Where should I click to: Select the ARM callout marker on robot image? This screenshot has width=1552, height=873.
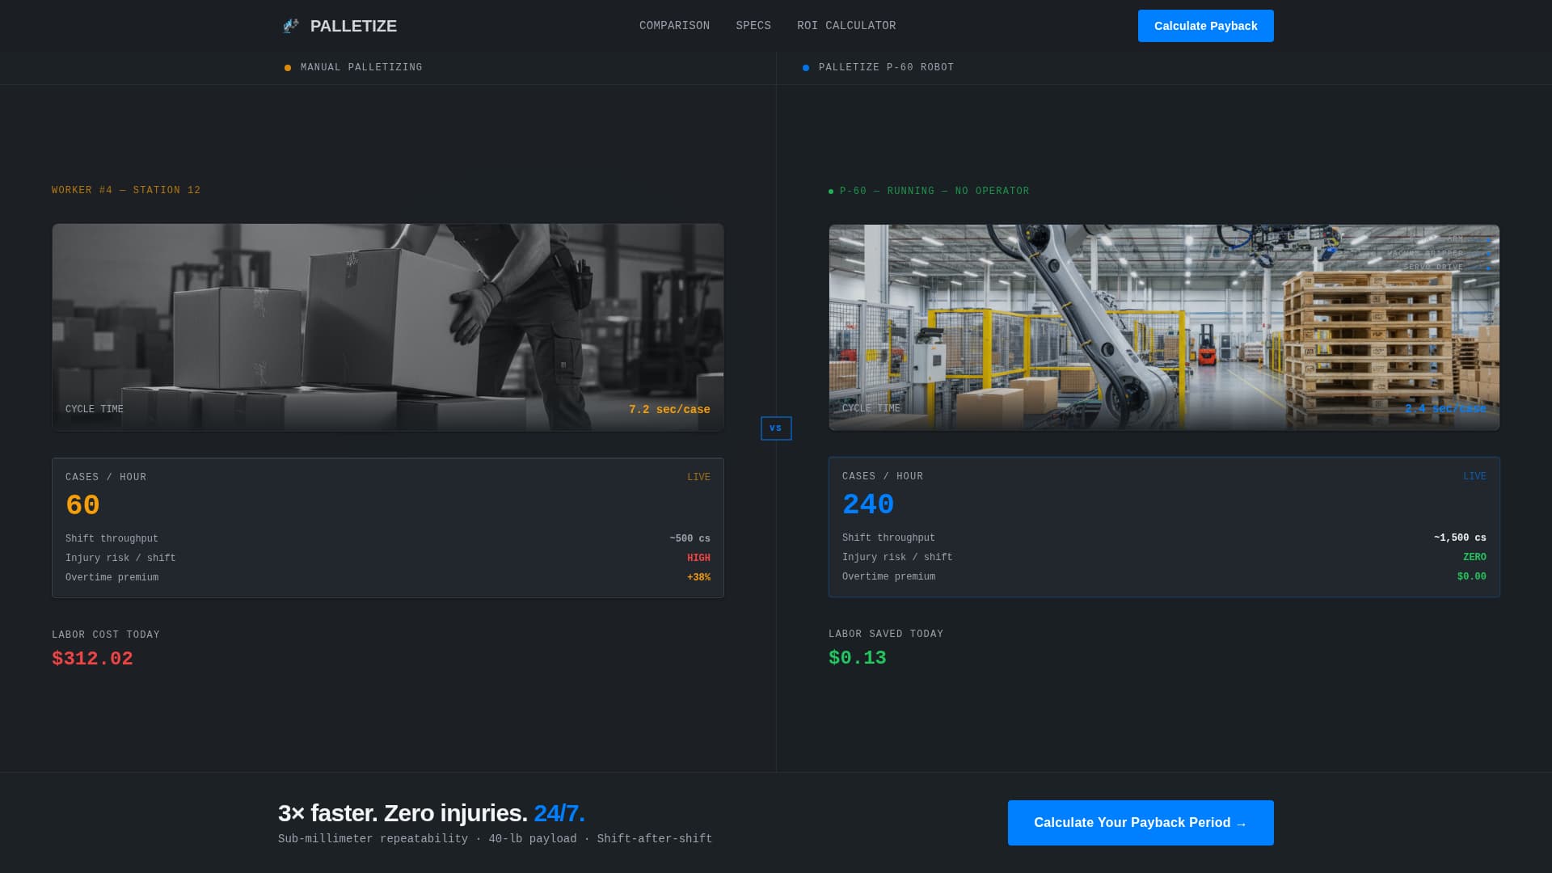1488,239
